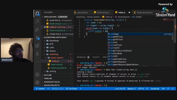
Task: Close unsaved index.js tab via dot
Action: (x=129, y=12)
